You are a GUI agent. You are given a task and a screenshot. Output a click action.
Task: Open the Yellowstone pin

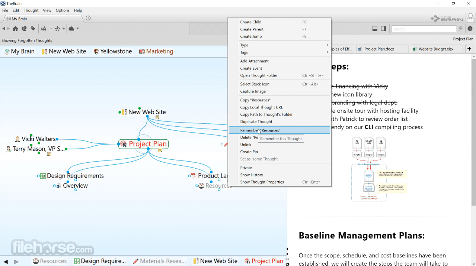point(113,51)
